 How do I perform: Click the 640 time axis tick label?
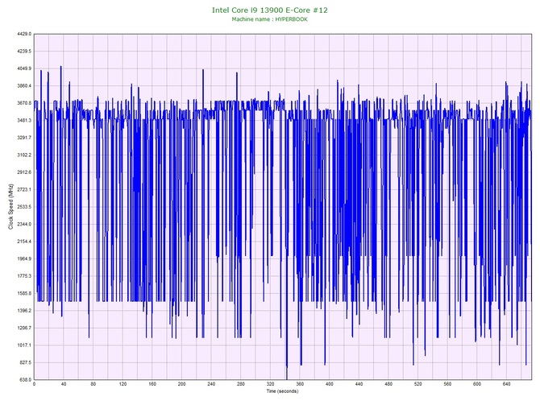click(x=507, y=384)
